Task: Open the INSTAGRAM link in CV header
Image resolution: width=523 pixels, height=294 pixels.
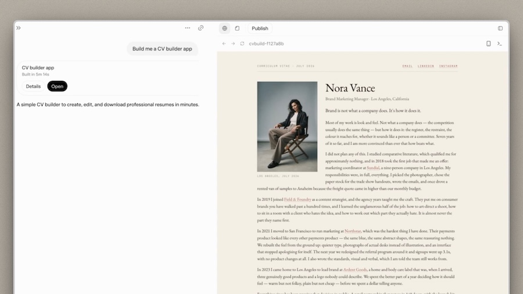Action: point(448,66)
